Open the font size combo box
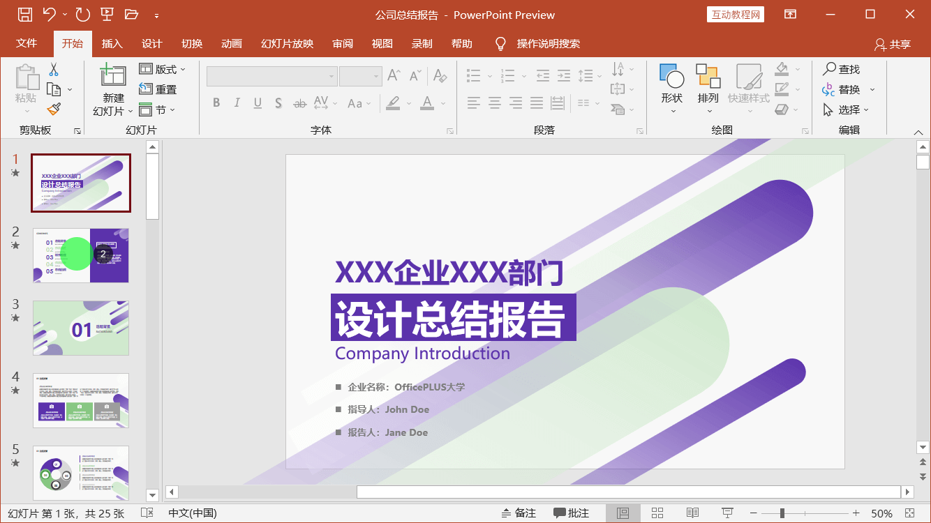Viewport: 931px width, 523px height. coord(360,76)
